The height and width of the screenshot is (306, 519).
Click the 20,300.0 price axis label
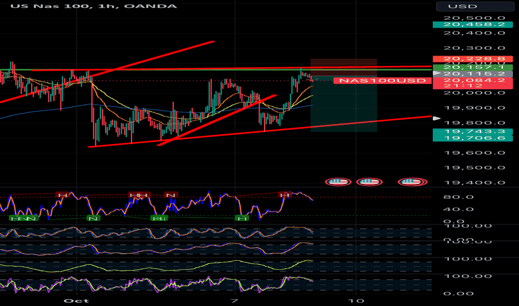474,48
